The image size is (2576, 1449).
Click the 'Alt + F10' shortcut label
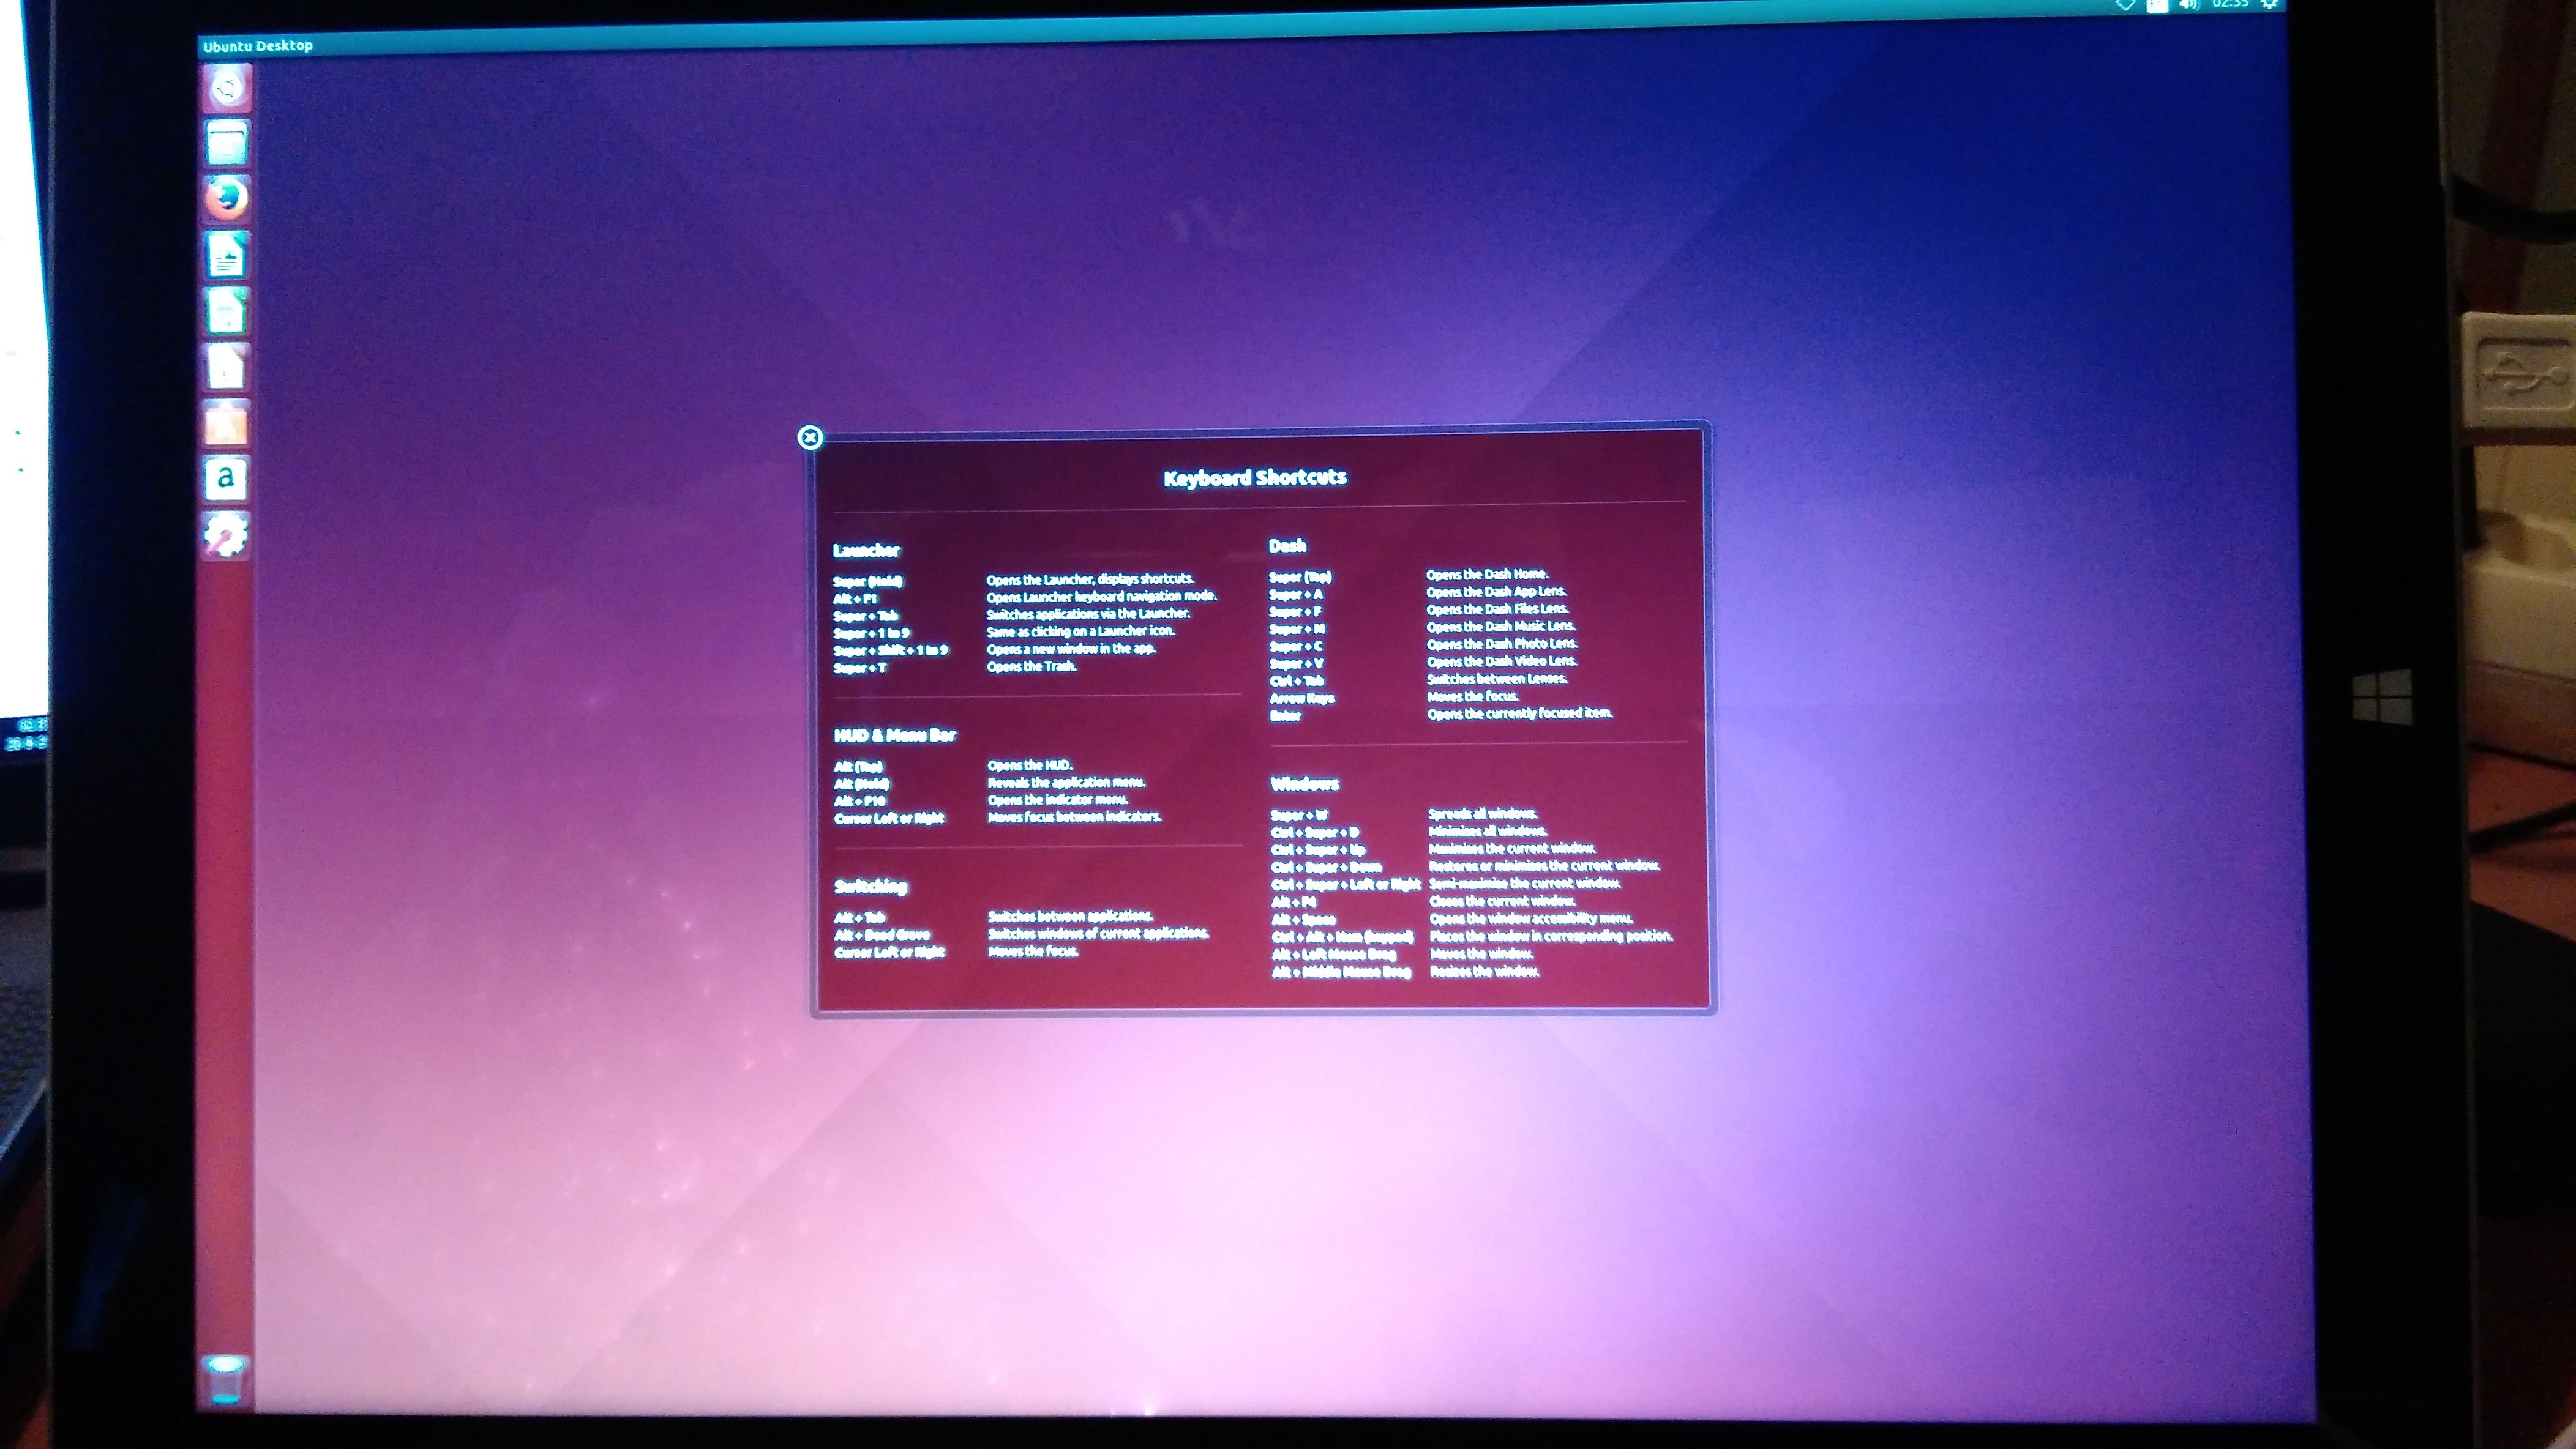(860, 802)
